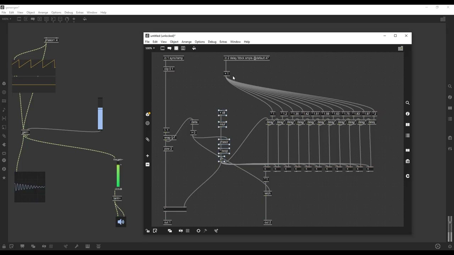Select the phasor~ 4 object
454x255 pixels.
pos(51,40)
